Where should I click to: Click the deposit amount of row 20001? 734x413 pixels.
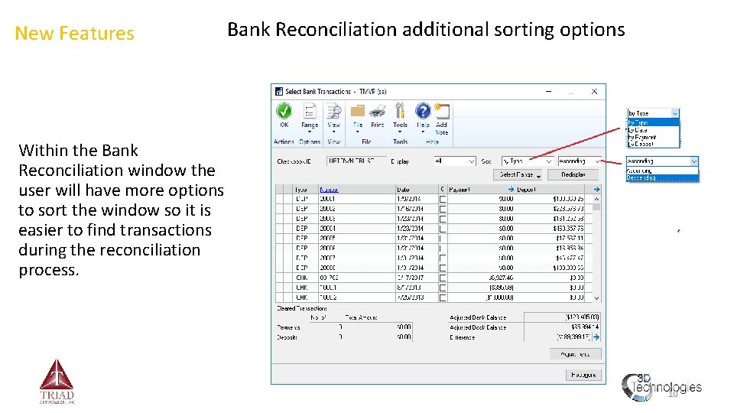point(568,199)
